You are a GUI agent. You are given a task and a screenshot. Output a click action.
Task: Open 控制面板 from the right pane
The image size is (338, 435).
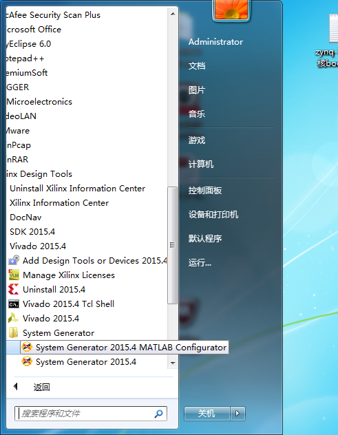pos(205,190)
